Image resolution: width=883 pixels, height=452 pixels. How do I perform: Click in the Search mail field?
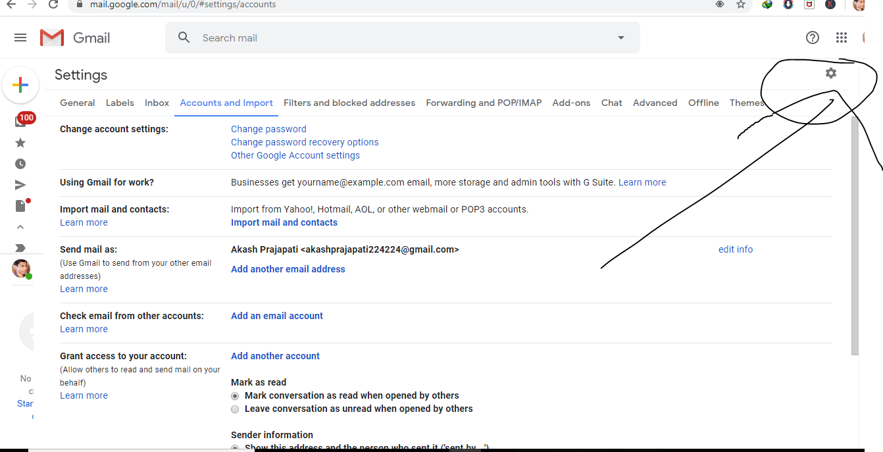[x=401, y=38]
